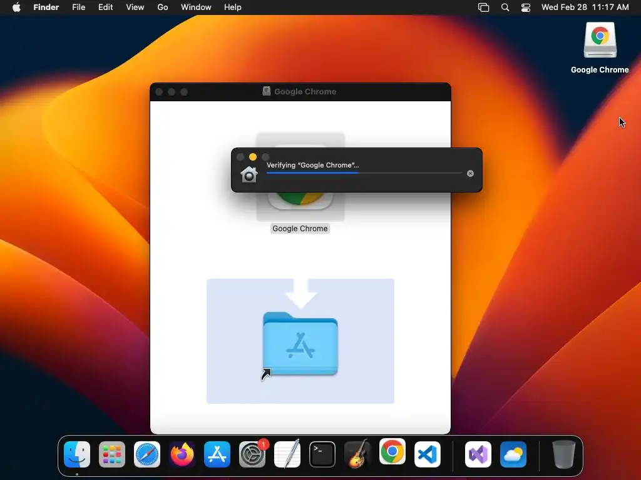The width and height of the screenshot is (641, 480).
Task: Open System Settings in the Dock
Action: (252, 454)
